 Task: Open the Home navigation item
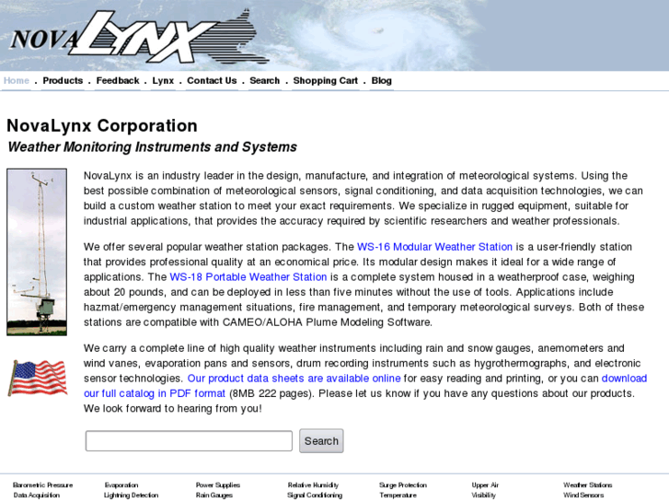(x=17, y=81)
